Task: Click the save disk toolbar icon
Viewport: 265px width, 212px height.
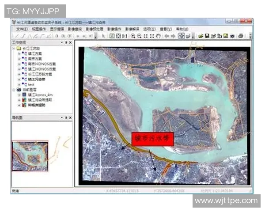Action: click(x=207, y=36)
